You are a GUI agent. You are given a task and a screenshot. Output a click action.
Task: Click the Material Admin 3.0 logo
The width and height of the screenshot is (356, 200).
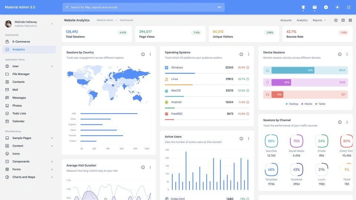(x=20, y=7)
